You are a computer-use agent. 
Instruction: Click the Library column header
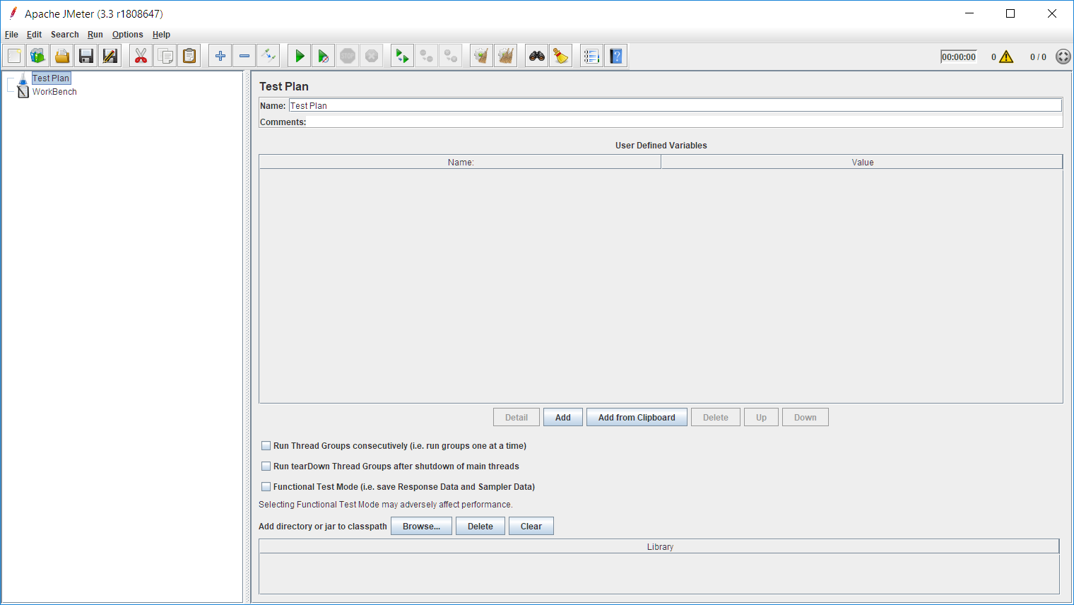[x=659, y=547]
